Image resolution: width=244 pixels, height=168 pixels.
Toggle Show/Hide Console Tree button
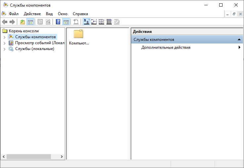[30, 22]
